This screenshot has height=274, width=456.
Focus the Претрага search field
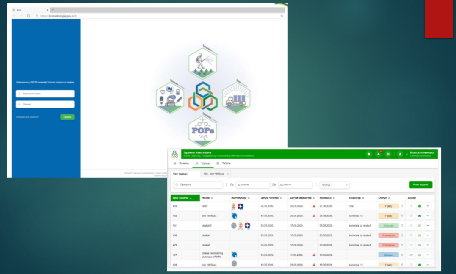pos(197,185)
